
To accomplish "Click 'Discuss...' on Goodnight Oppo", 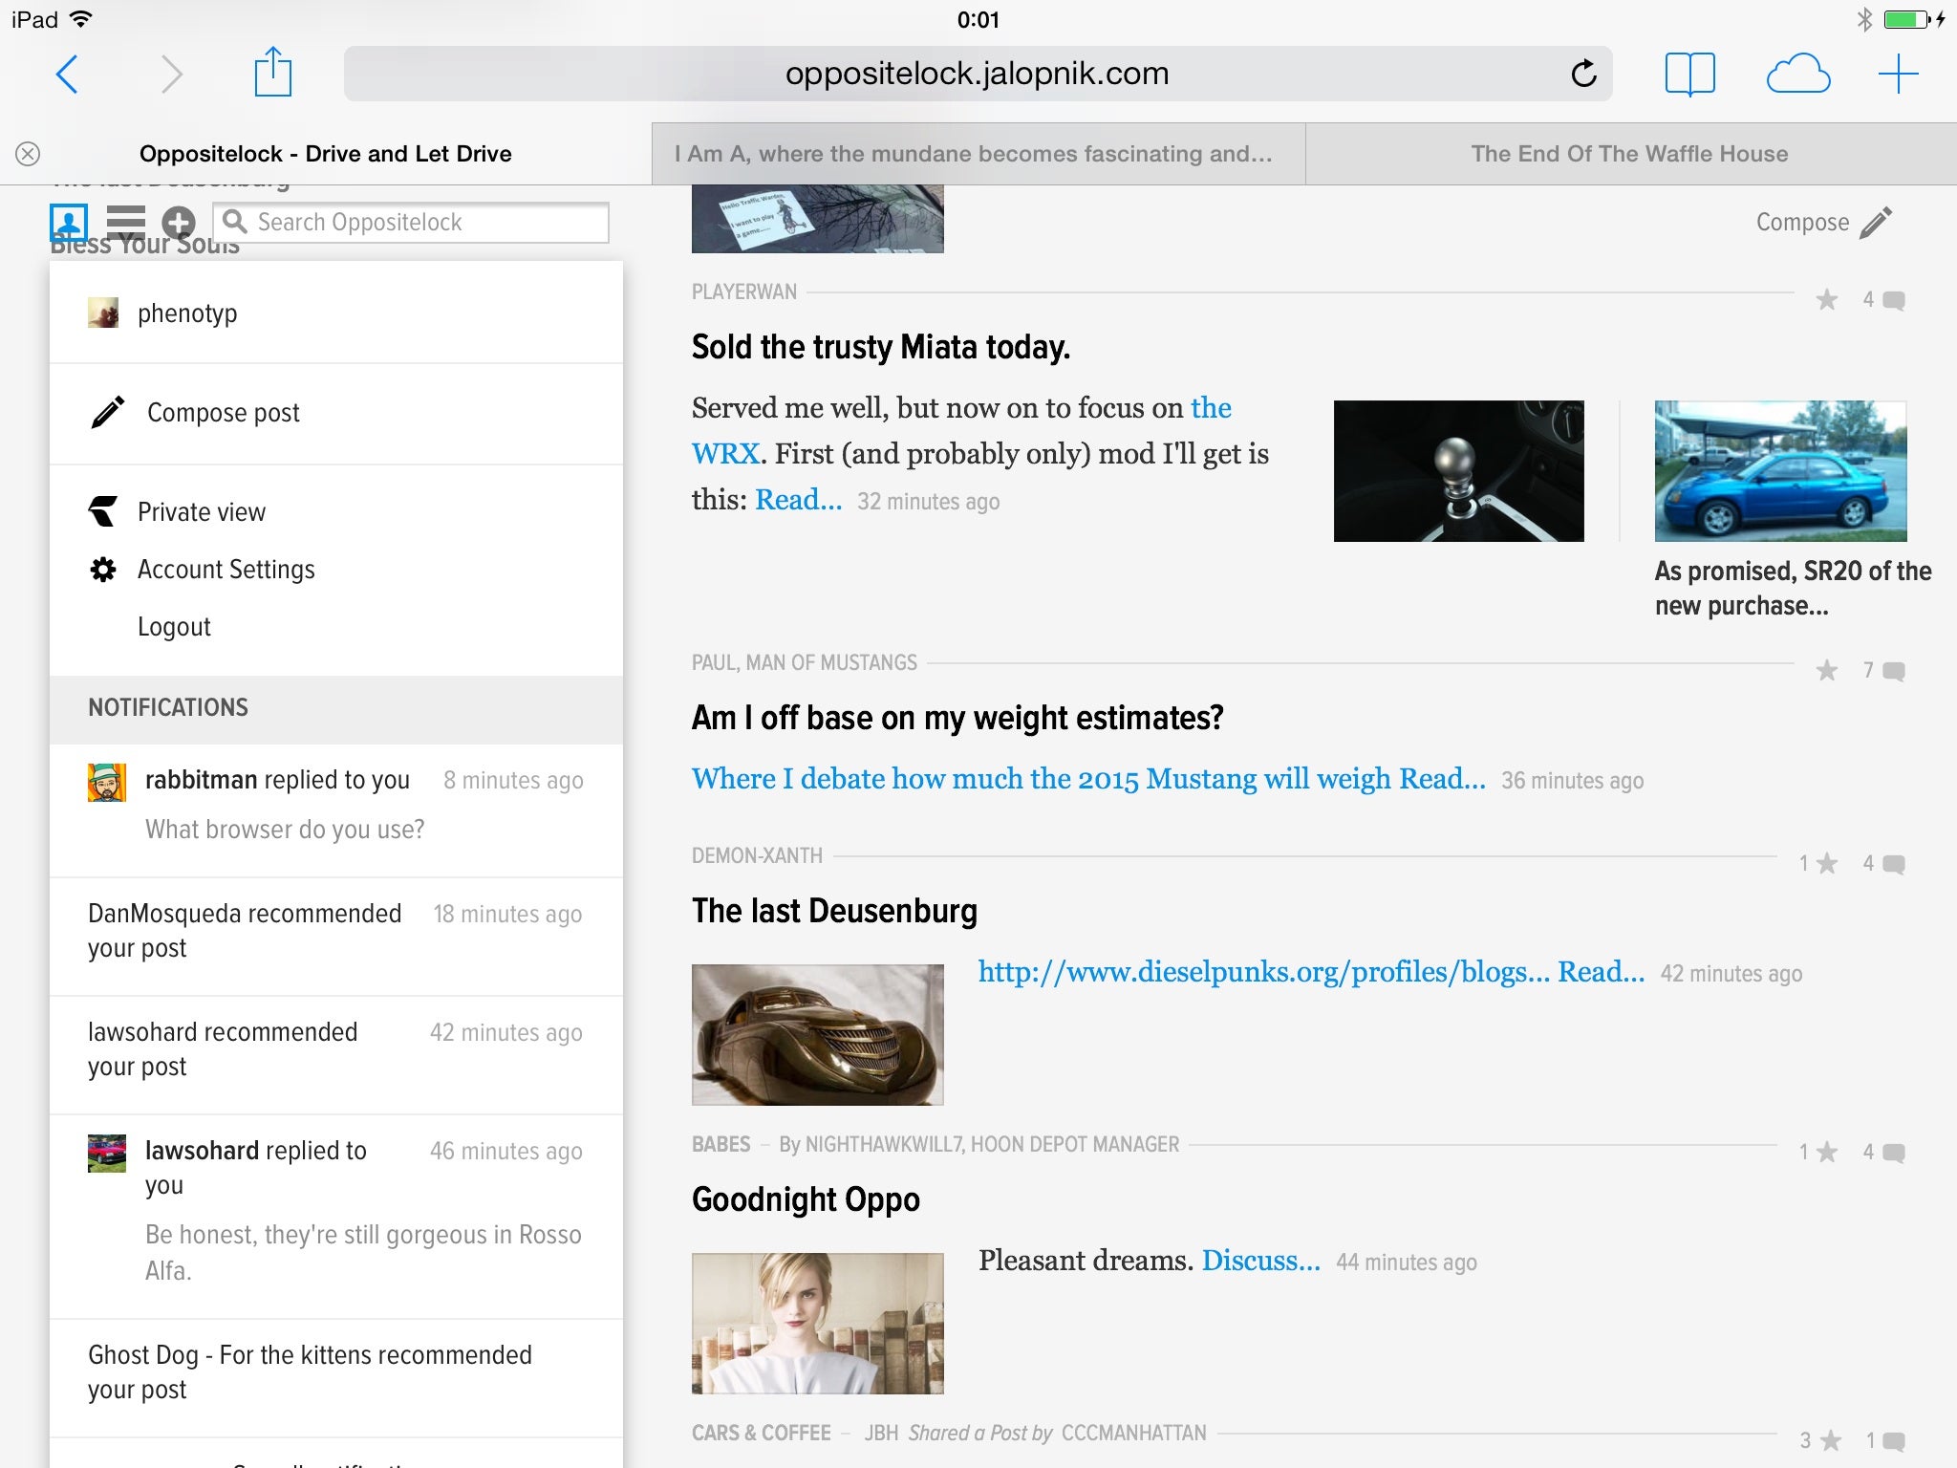I will [x=1260, y=1261].
